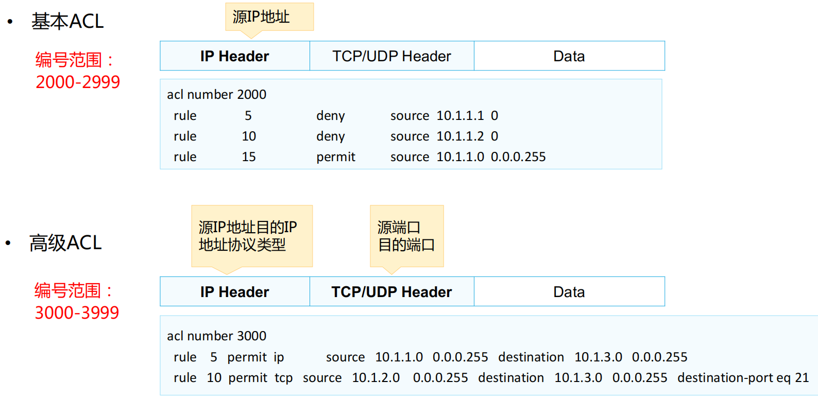818x399 pixels.
Task: Select the rule 15 permit line
Action: 359,157
